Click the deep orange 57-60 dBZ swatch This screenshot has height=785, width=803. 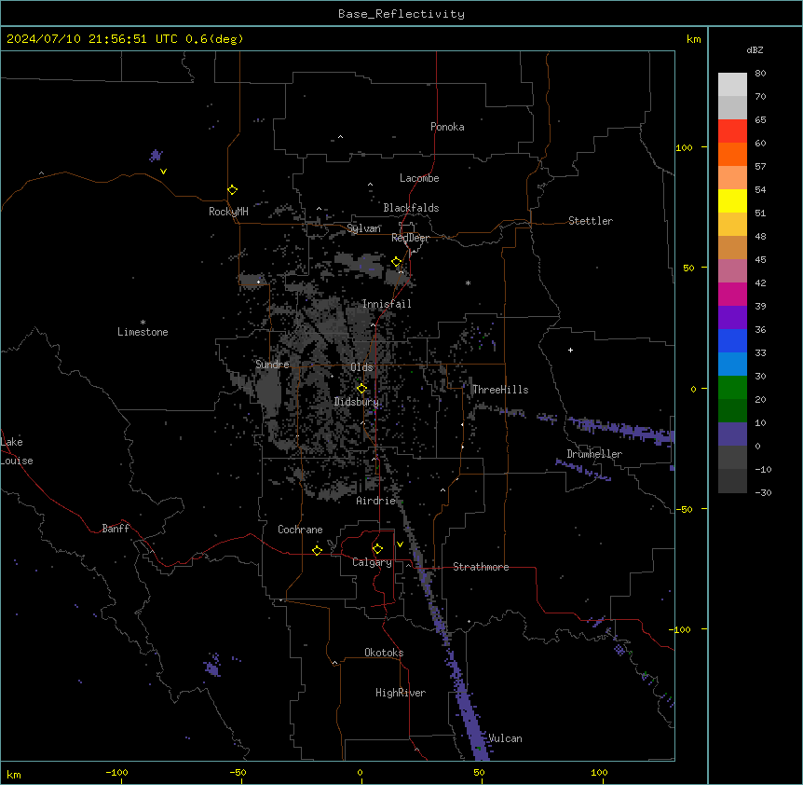point(732,154)
